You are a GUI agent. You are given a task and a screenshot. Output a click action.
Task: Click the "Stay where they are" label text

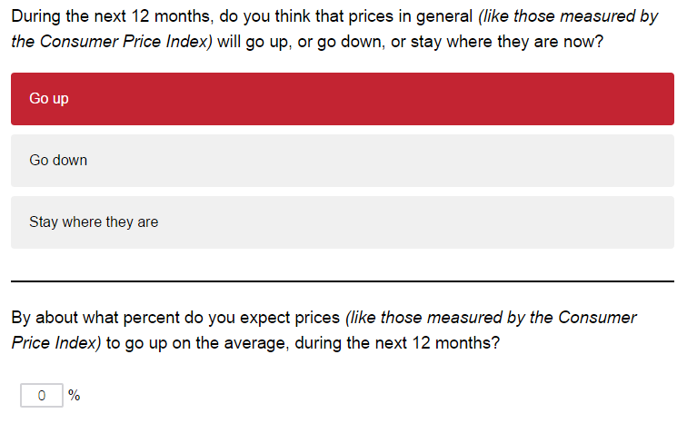(94, 221)
